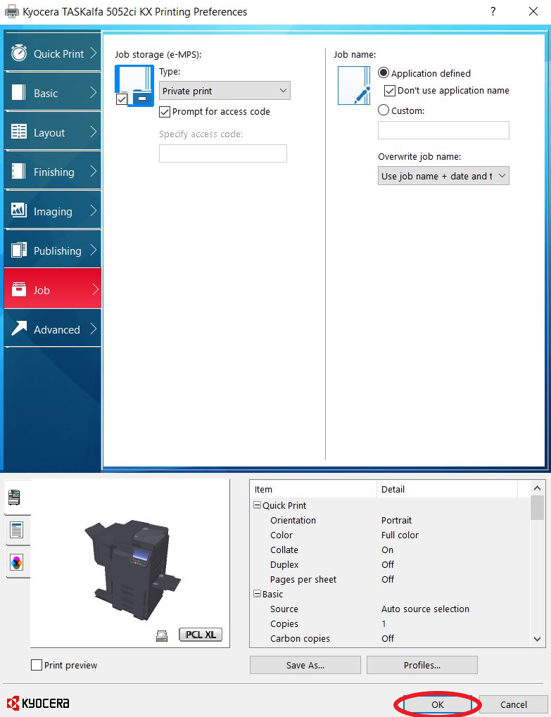This screenshot has height=717, width=551.
Task: Uncheck Don't use application name
Action: pyautogui.click(x=390, y=91)
